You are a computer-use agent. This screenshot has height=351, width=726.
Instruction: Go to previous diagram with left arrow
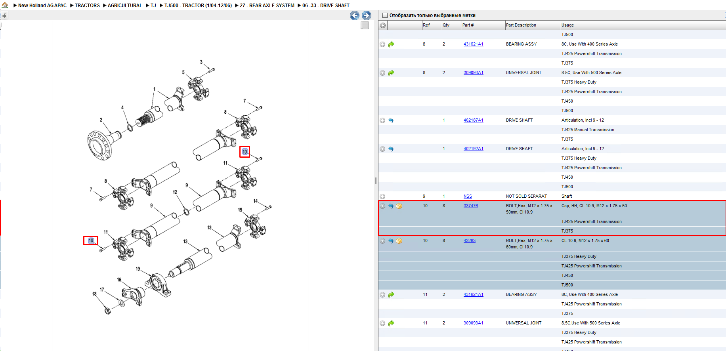[355, 15]
